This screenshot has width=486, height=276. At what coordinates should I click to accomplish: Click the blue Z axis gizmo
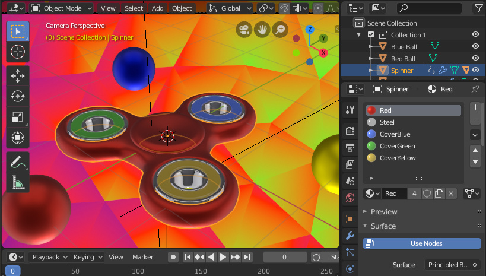click(310, 30)
